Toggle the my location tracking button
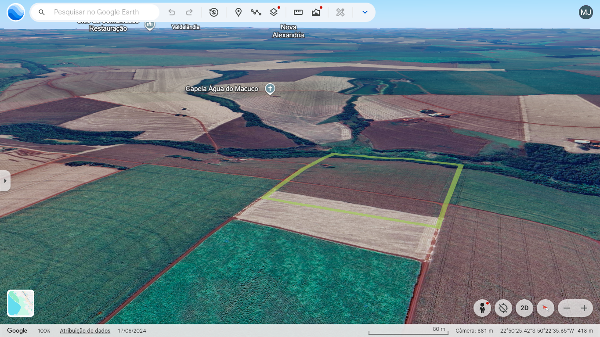Image resolution: width=600 pixels, height=337 pixels. (503, 308)
